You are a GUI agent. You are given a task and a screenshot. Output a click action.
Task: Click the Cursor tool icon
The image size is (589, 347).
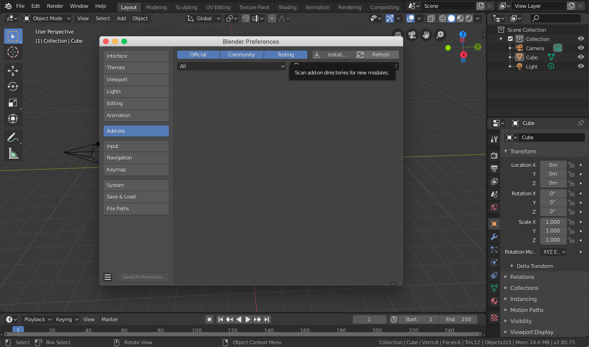coord(13,52)
